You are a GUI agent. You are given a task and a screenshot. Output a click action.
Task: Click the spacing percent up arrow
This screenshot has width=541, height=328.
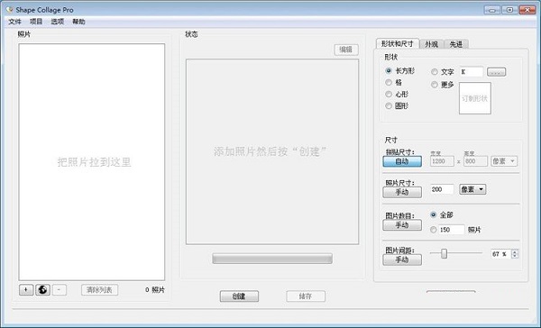point(515,251)
